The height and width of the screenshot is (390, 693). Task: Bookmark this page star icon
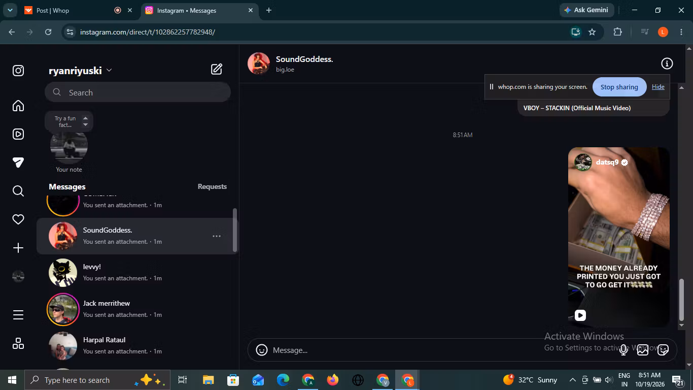pyautogui.click(x=592, y=32)
